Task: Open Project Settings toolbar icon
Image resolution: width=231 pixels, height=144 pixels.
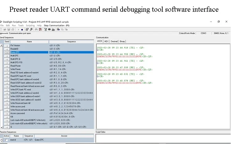Action: click(27, 30)
